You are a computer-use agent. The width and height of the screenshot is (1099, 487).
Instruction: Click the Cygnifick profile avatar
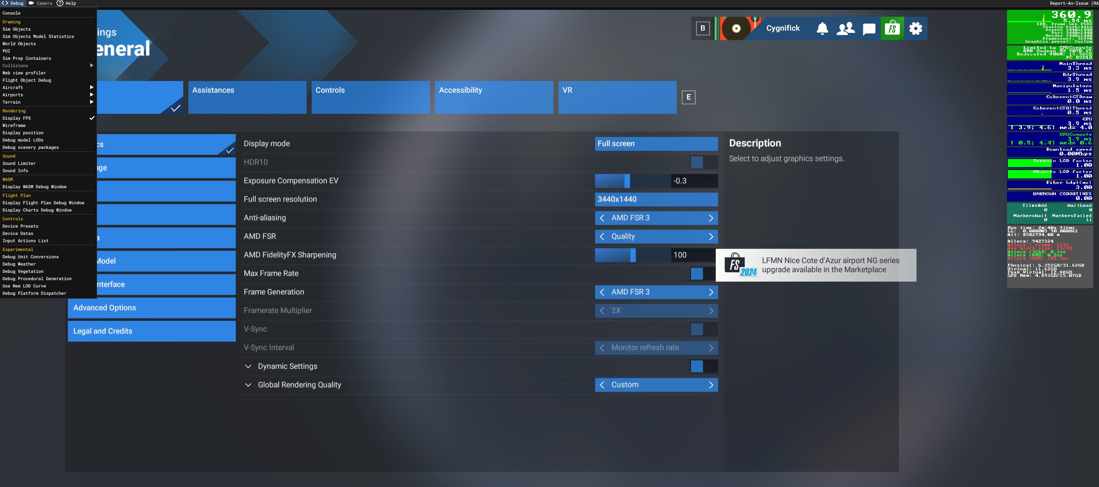(x=736, y=28)
